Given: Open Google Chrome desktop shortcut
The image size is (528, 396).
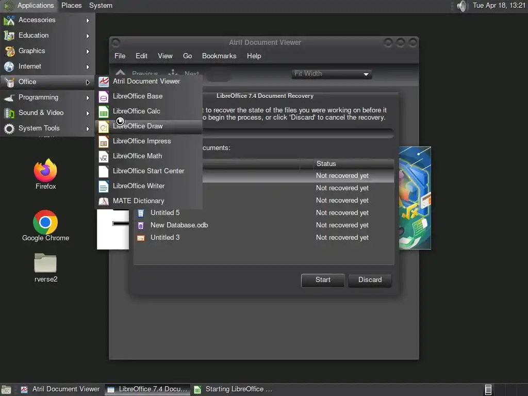Looking at the screenshot, I should tap(45, 226).
